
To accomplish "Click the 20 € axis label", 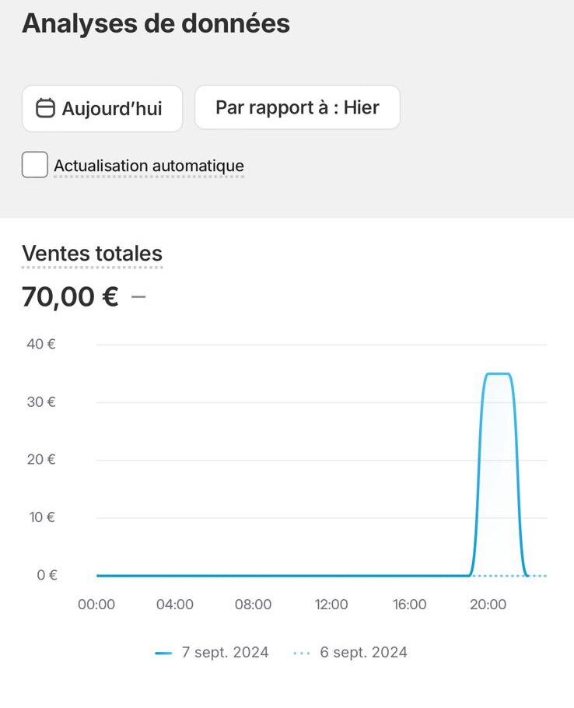I will (x=41, y=460).
